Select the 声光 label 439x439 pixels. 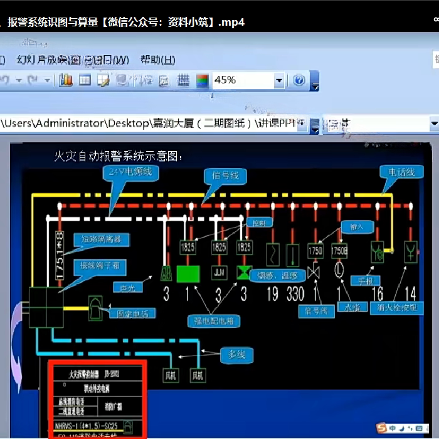click(128, 287)
